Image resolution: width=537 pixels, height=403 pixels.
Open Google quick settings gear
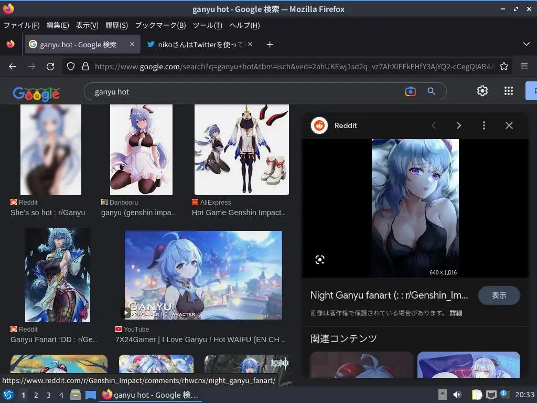[482, 91]
